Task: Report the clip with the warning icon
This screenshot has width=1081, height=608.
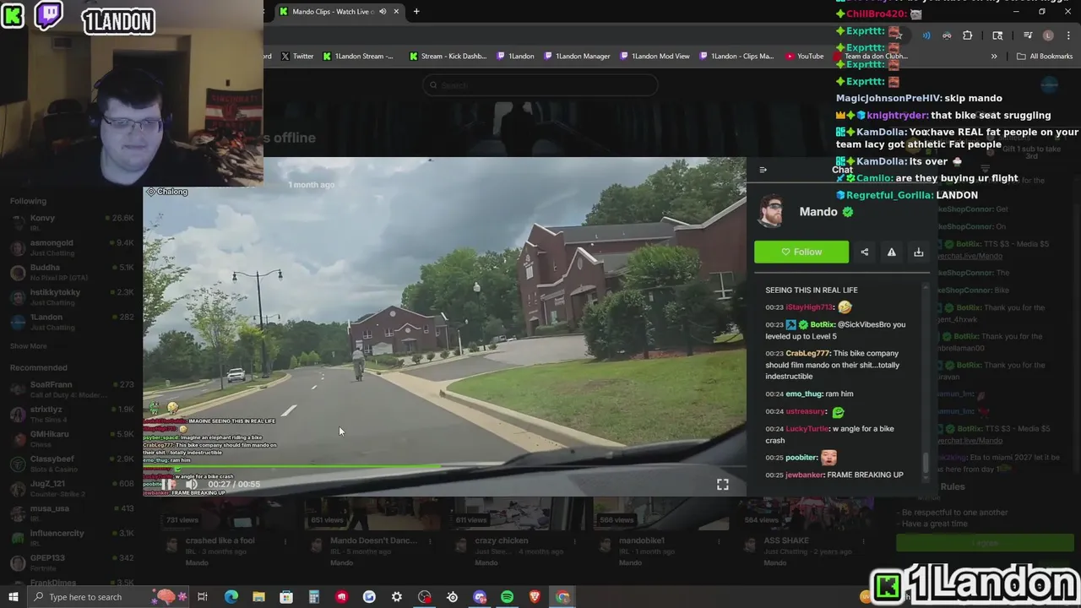Action: [891, 252]
